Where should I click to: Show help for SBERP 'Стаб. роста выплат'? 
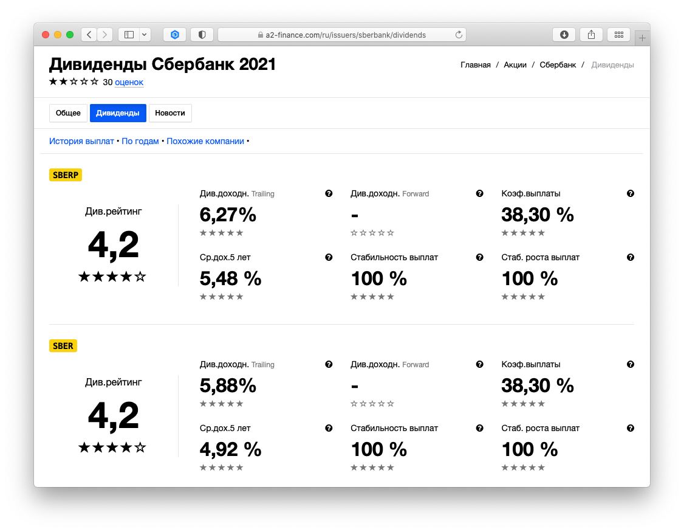pyautogui.click(x=631, y=257)
